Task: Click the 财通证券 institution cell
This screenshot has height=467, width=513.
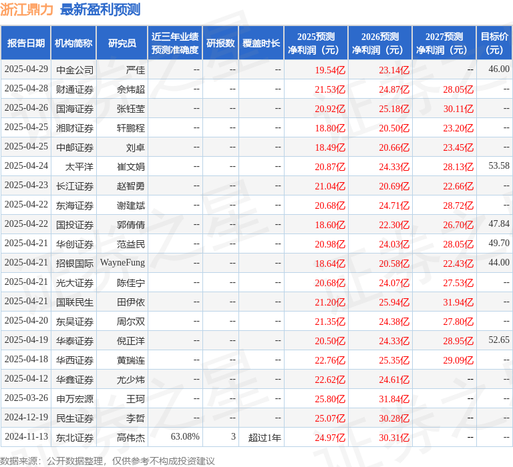Action: point(75,89)
